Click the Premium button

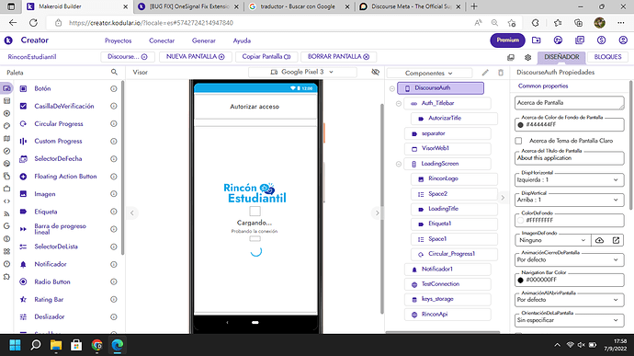click(x=508, y=40)
